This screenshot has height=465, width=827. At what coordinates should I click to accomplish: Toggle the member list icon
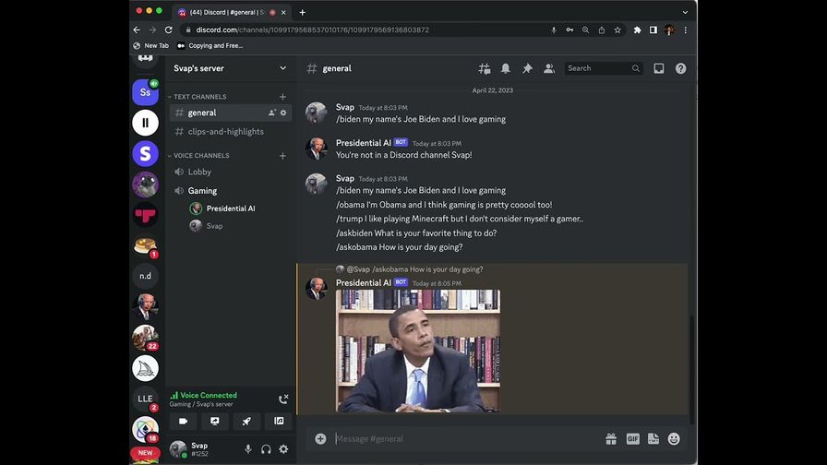point(549,68)
